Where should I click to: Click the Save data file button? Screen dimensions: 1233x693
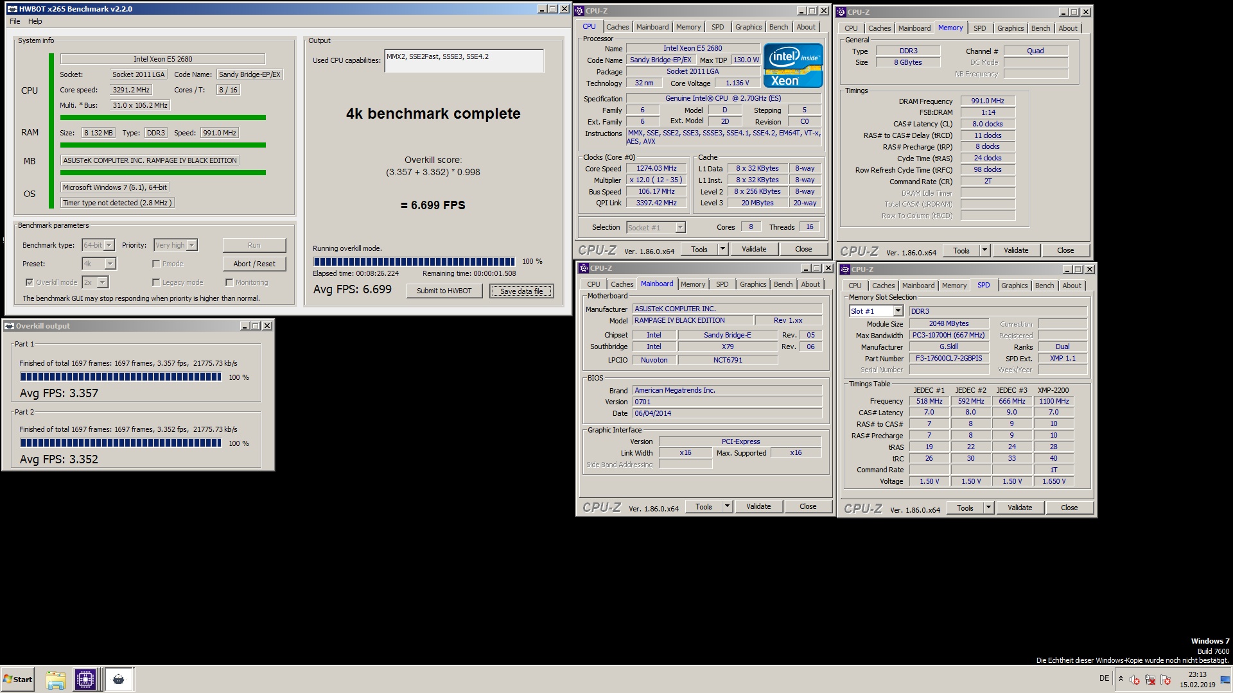pos(521,291)
